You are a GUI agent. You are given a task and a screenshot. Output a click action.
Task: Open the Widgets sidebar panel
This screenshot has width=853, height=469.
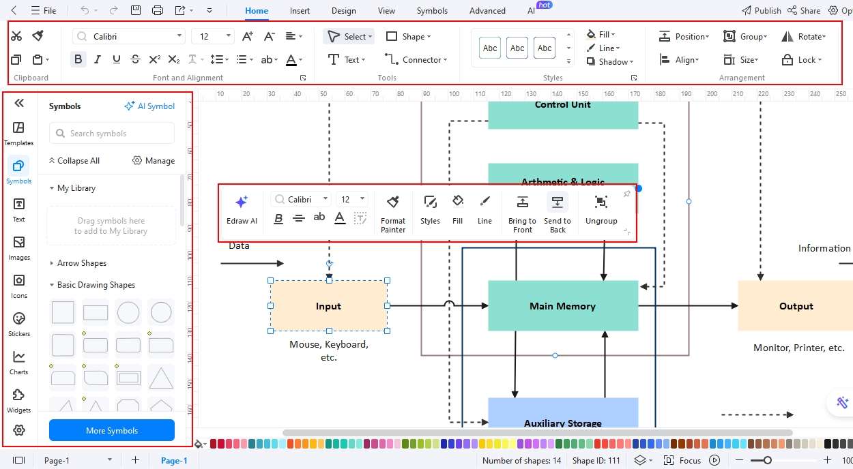coord(19,400)
